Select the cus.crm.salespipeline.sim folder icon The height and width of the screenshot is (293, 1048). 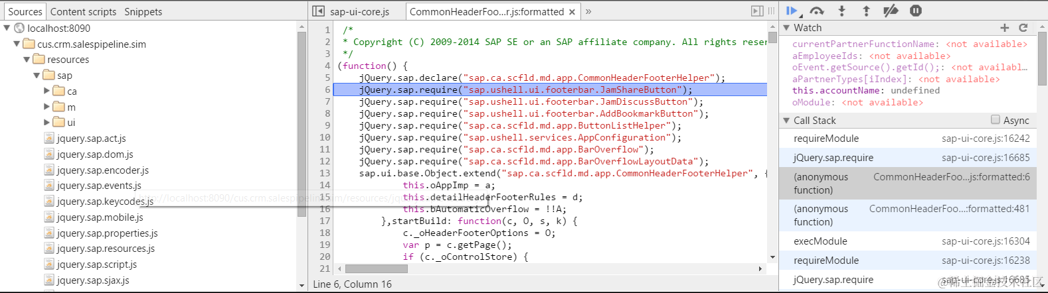point(29,44)
